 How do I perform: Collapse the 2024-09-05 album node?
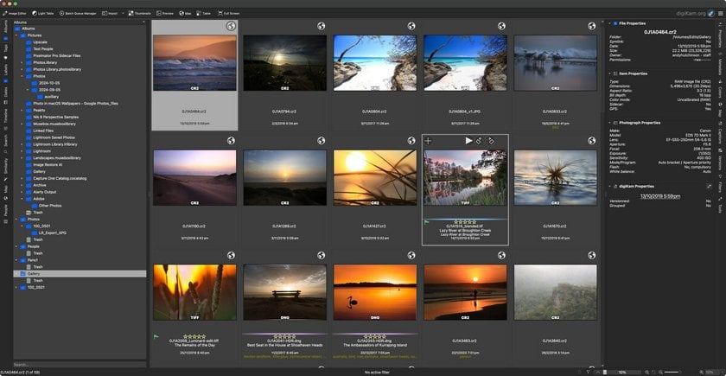click(x=28, y=90)
